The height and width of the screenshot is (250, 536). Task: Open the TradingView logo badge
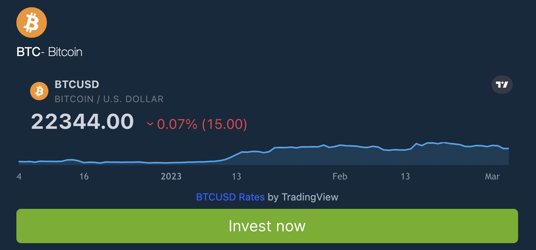click(x=502, y=85)
